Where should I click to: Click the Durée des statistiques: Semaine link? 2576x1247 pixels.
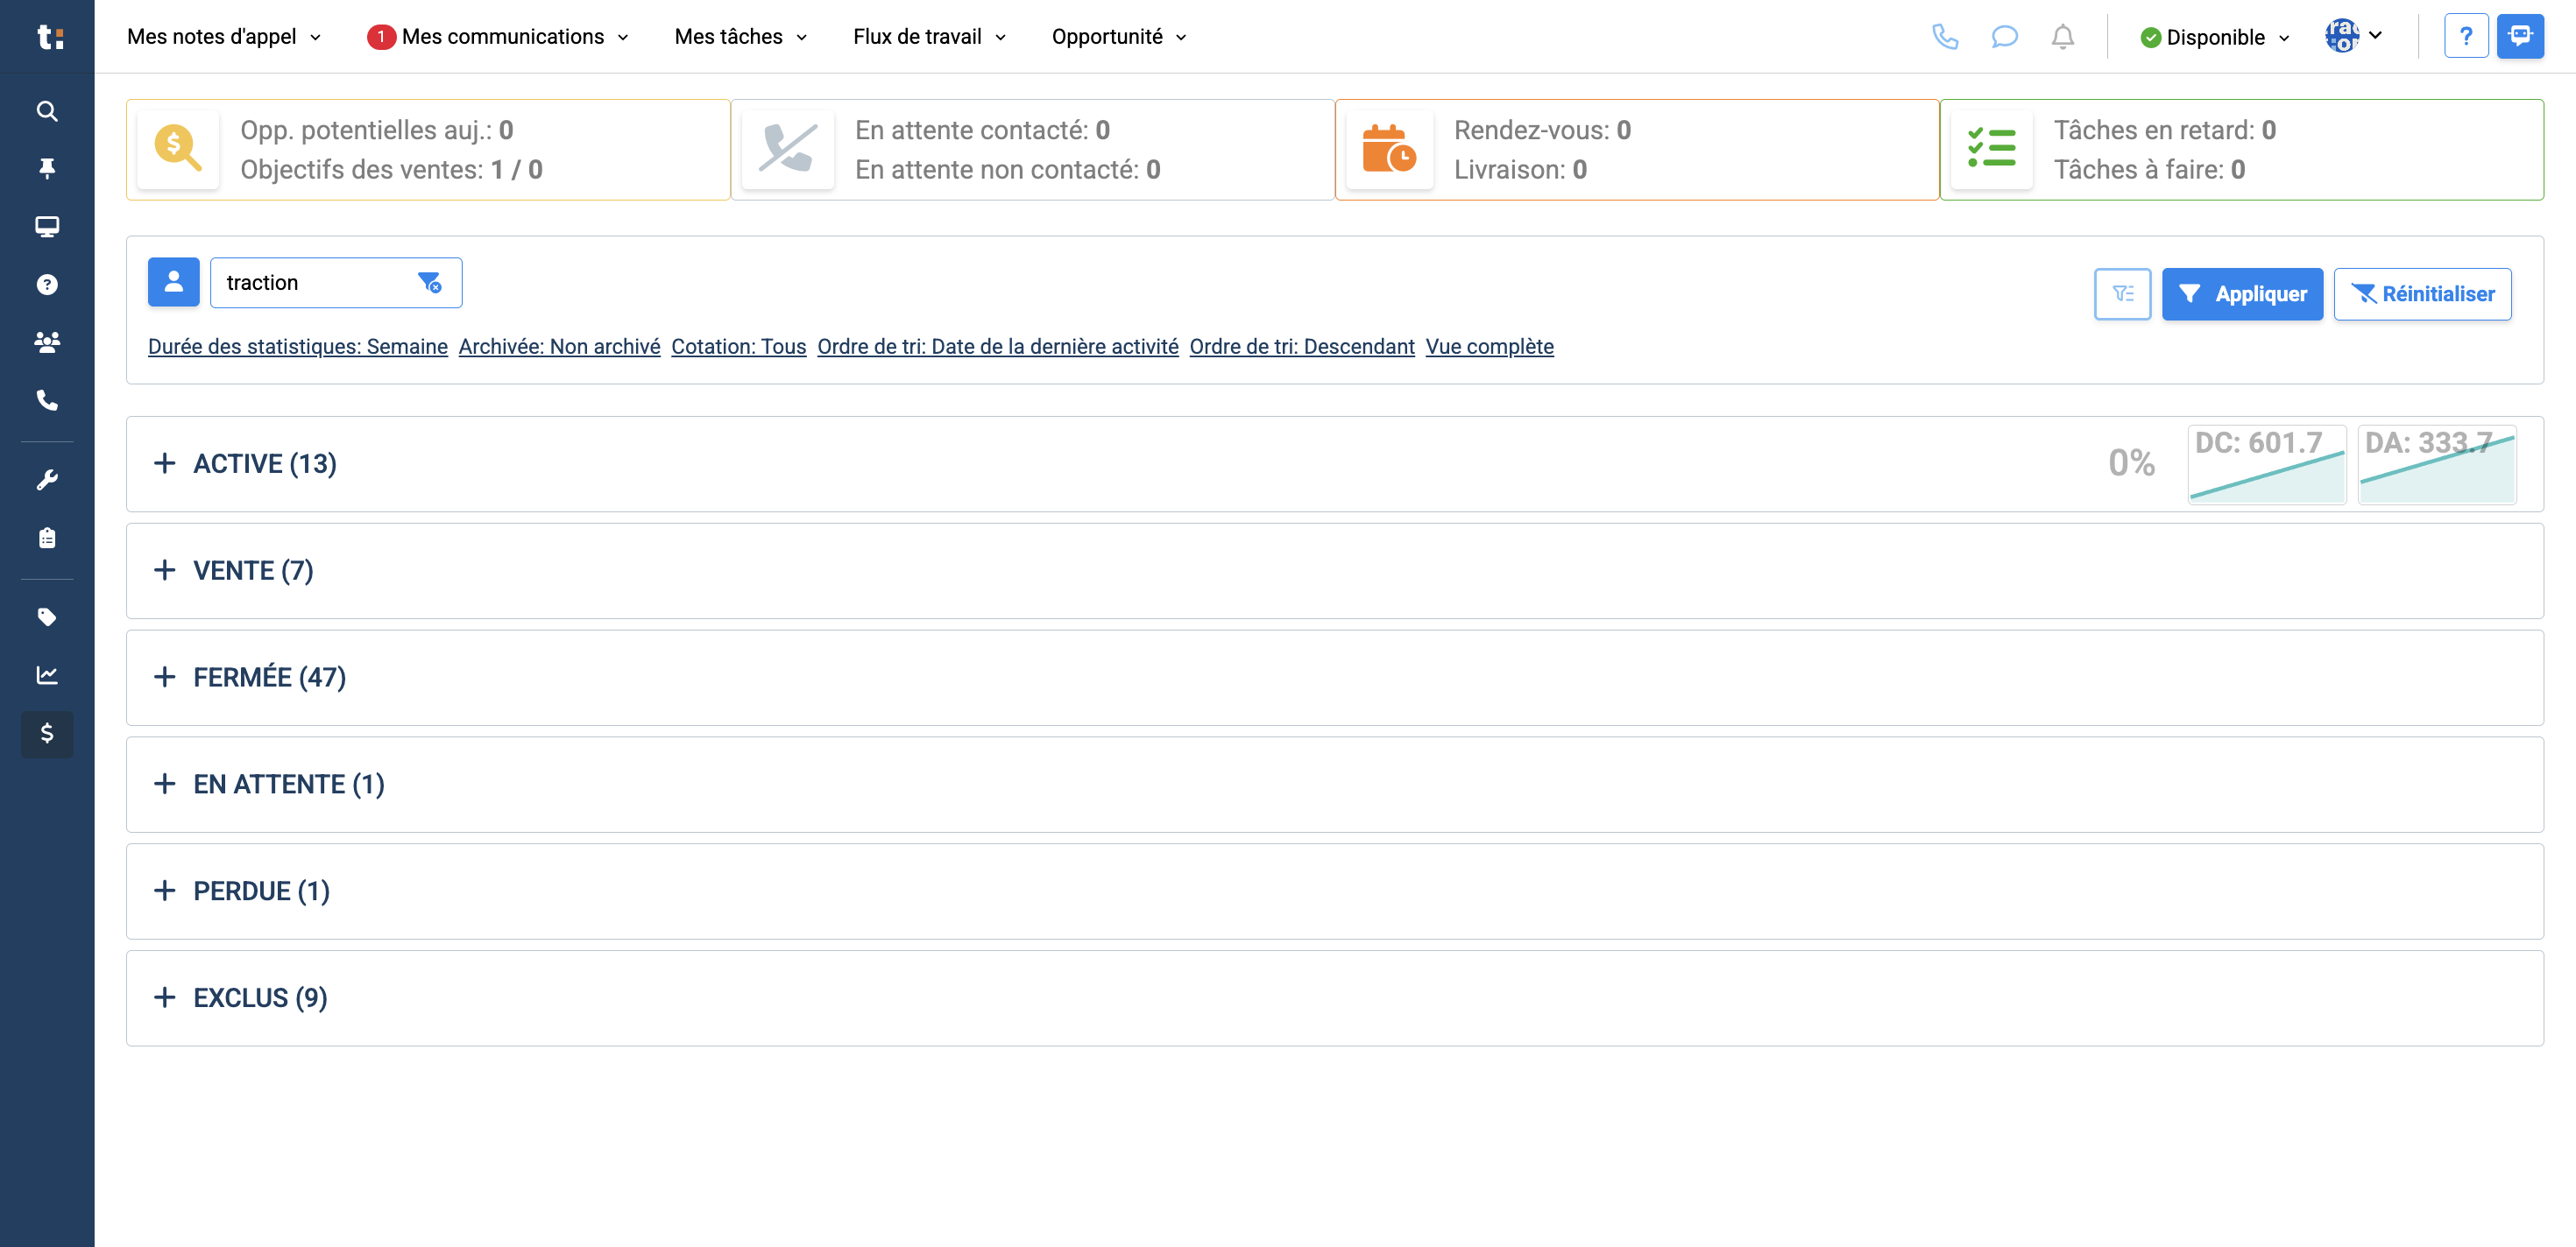297,347
